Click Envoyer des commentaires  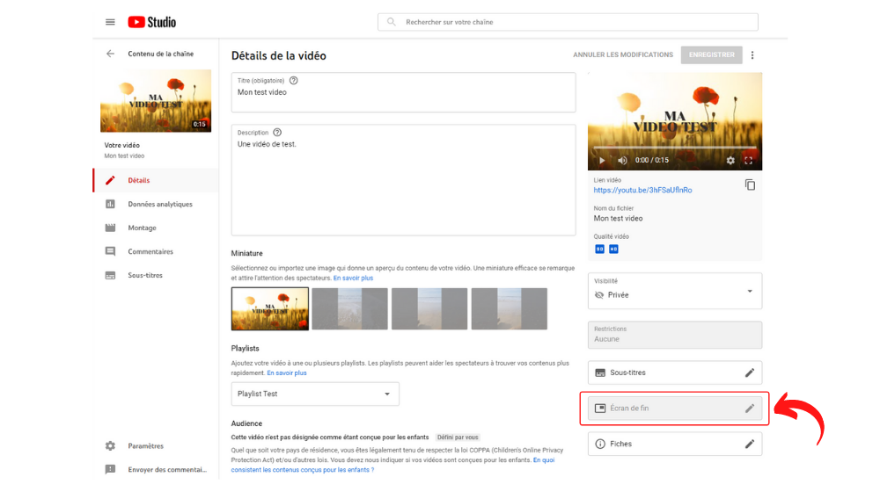167,469
